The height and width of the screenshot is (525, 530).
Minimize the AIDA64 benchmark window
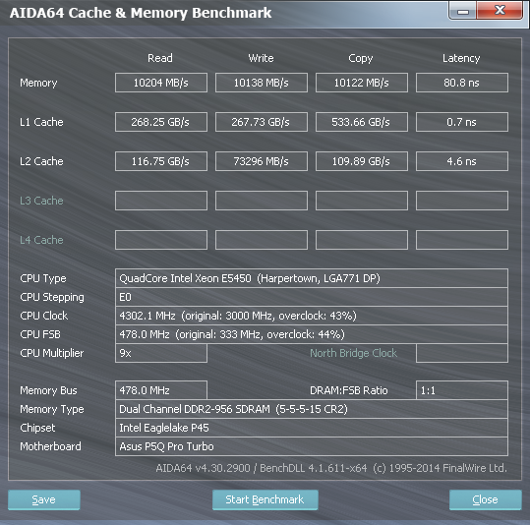tap(463, 11)
